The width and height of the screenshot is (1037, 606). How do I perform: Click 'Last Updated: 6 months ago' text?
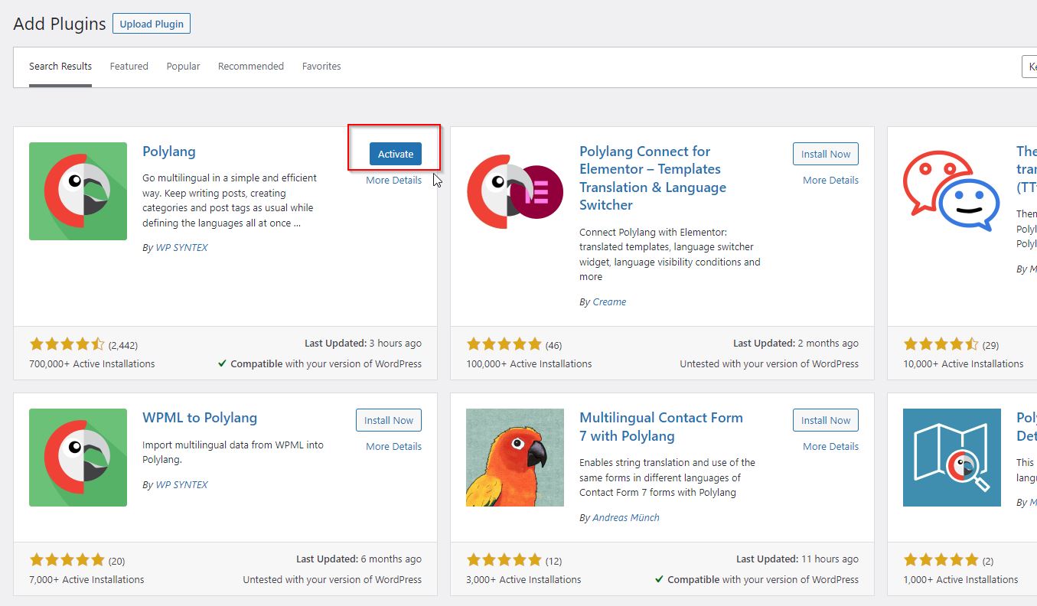pos(359,559)
